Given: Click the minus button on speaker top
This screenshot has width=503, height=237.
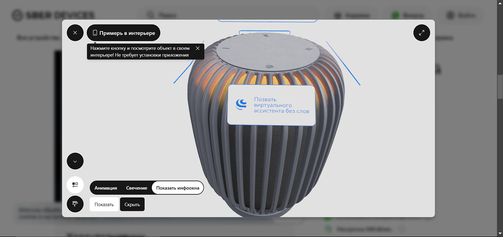Looking at the screenshot, I should (x=226, y=48).
